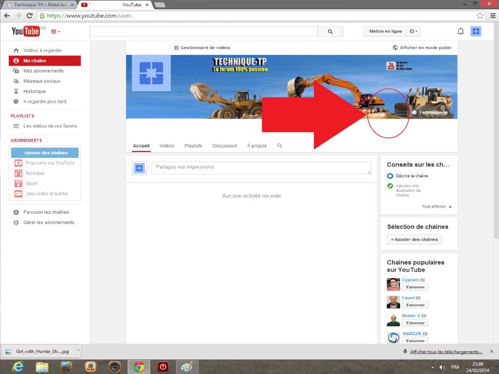Click Afficher tous les téléchargements

pos(446,352)
